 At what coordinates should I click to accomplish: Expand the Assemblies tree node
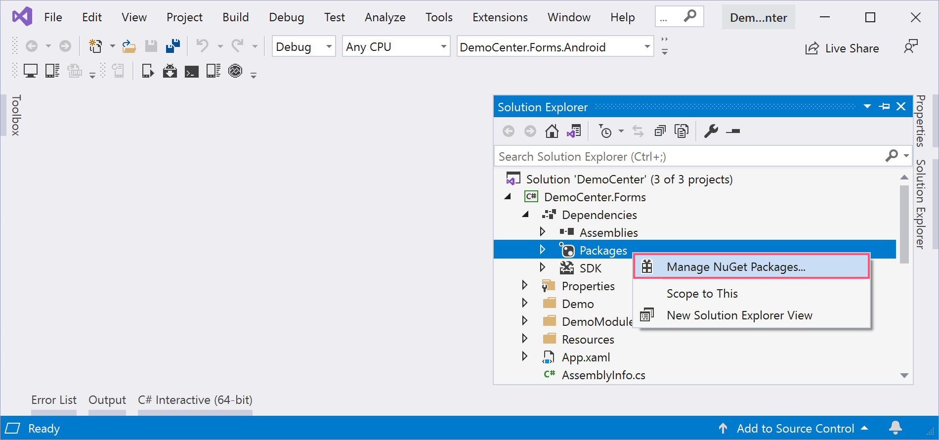pyautogui.click(x=543, y=232)
